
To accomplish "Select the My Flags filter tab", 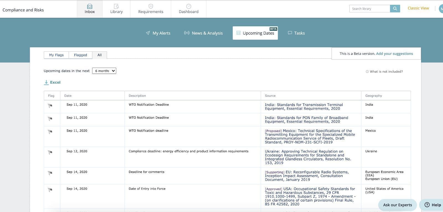I will tap(56, 55).
